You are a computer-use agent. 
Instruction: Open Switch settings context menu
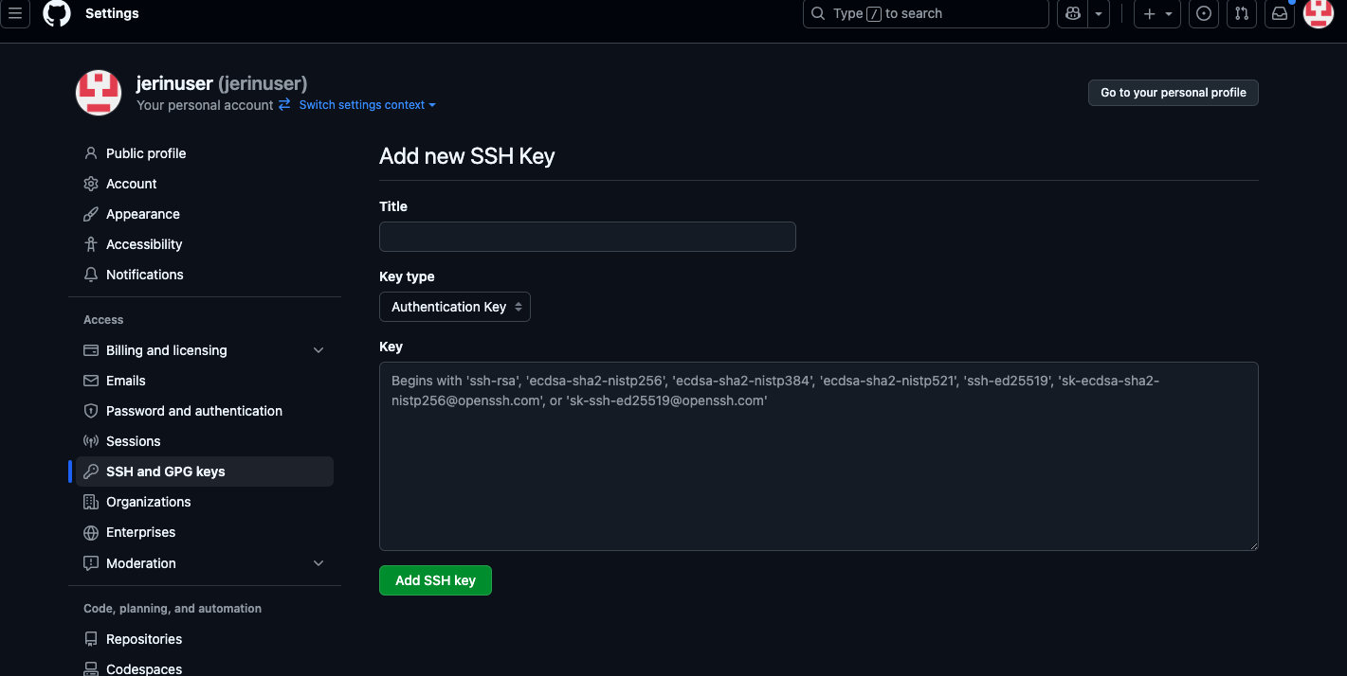tap(367, 105)
